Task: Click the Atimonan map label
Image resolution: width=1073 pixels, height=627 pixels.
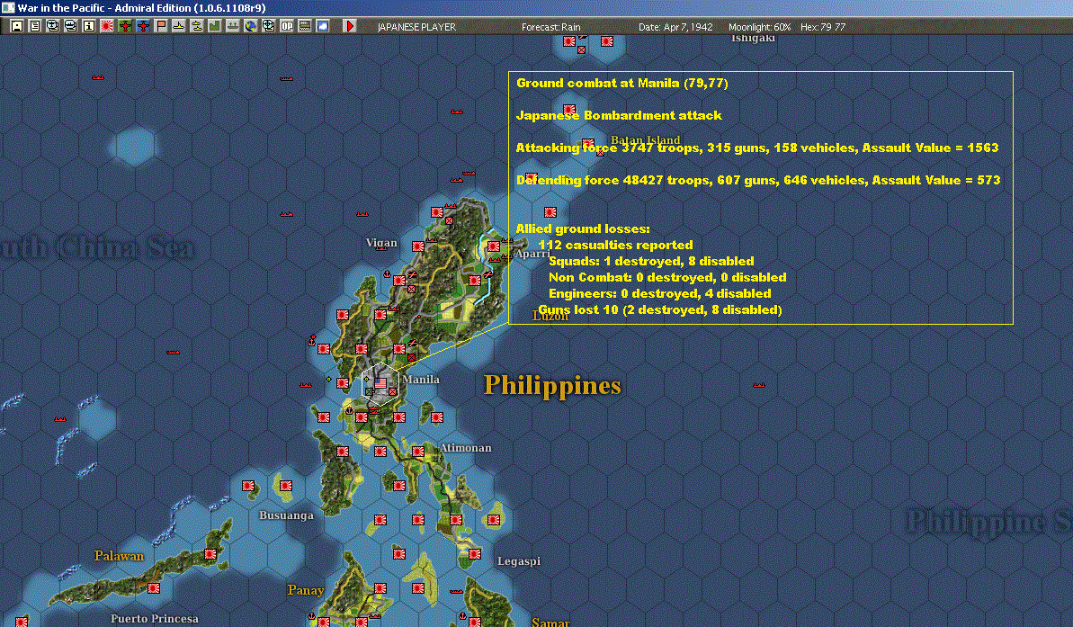Action: coord(465,448)
